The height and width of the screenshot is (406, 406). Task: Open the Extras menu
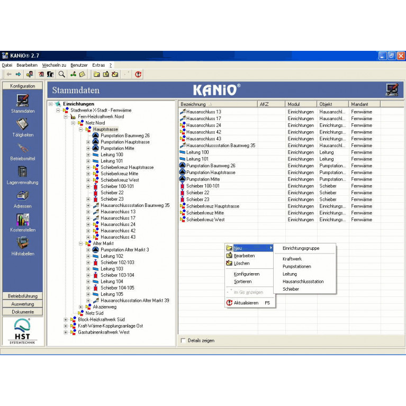click(x=98, y=65)
